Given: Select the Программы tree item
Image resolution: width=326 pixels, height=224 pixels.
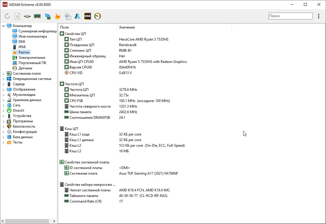Looking at the screenshot, I should point(20,121).
